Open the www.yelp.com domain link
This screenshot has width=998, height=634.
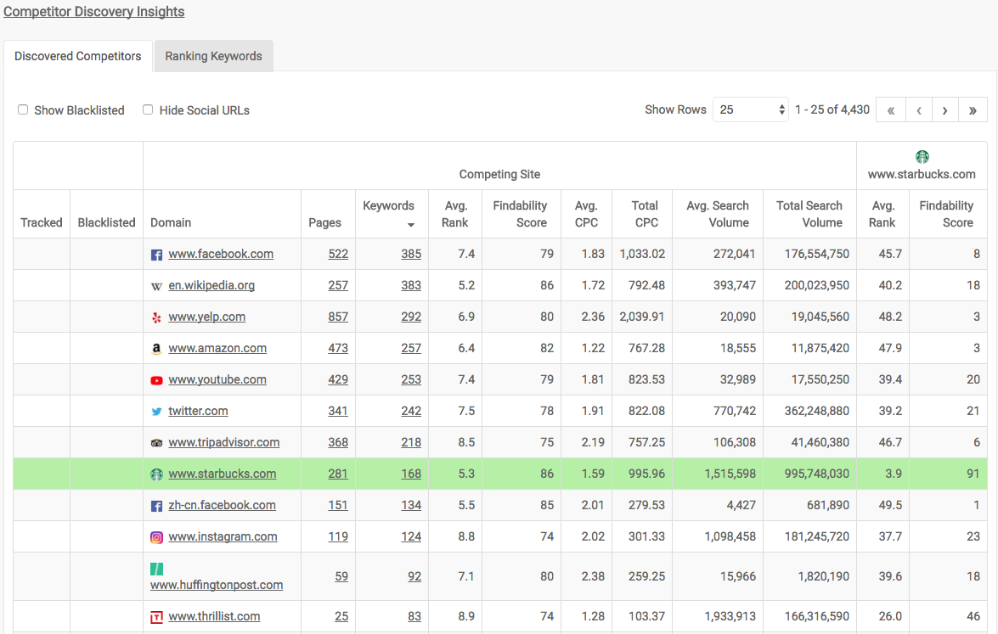coord(207,316)
